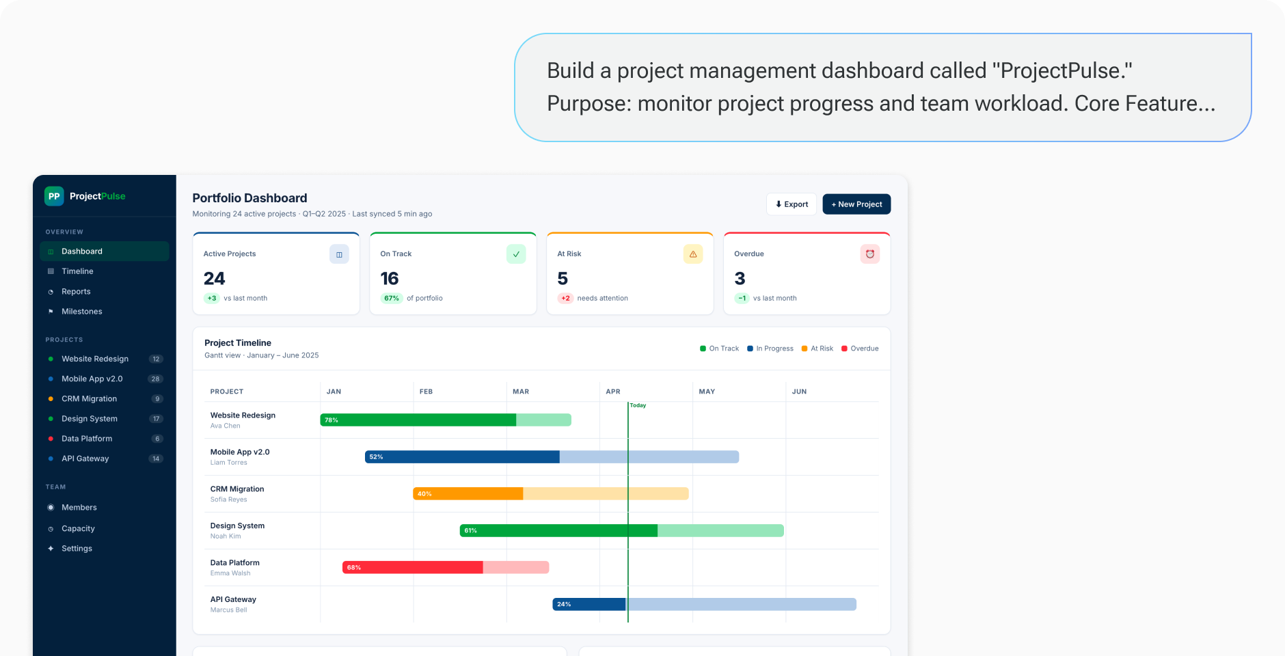
Task: Click the Mobile App v2.0 52% Gantt bar
Action: 552,457
